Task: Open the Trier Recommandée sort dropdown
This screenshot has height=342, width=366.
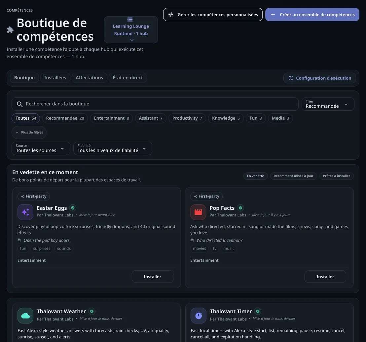Action: point(328,104)
